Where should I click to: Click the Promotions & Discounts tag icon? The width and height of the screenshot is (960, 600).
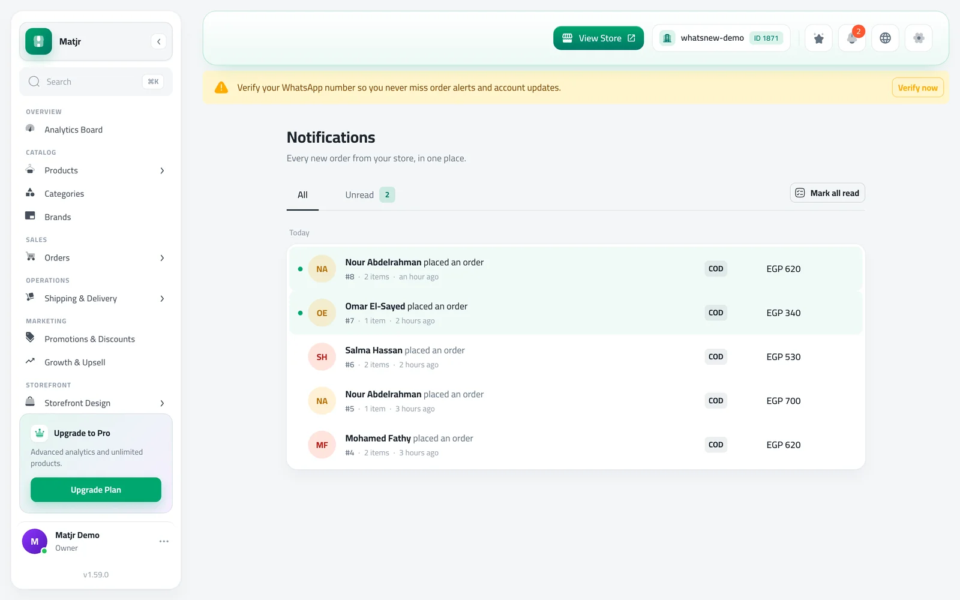(x=30, y=337)
